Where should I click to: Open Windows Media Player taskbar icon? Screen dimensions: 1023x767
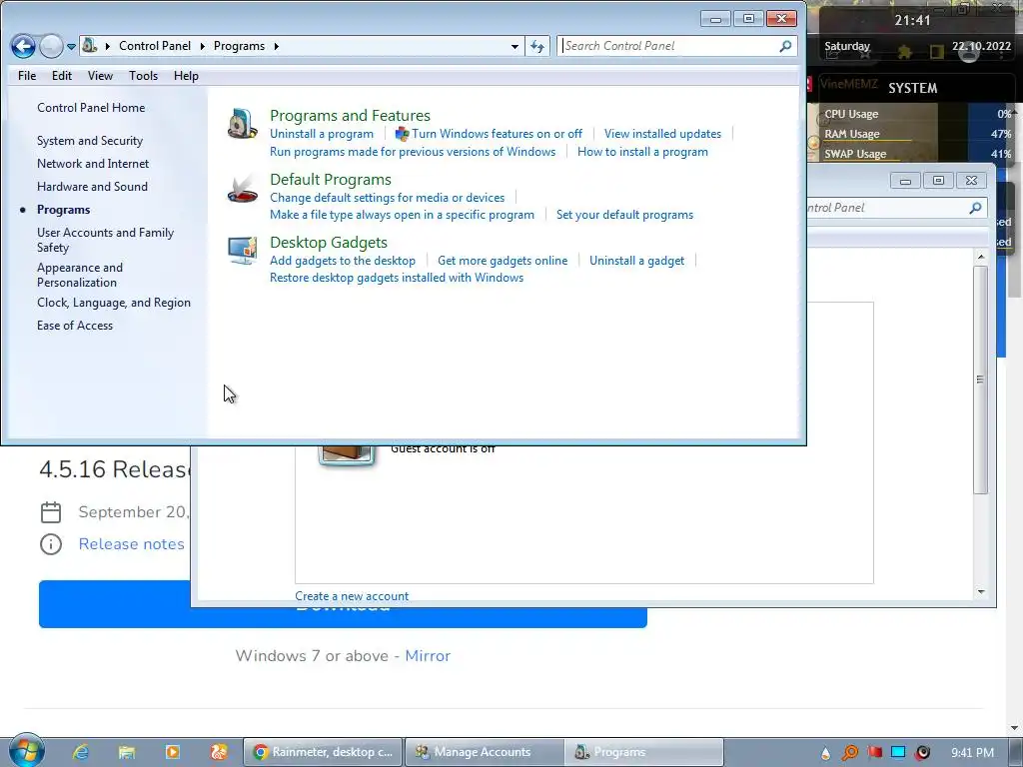coord(173,752)
